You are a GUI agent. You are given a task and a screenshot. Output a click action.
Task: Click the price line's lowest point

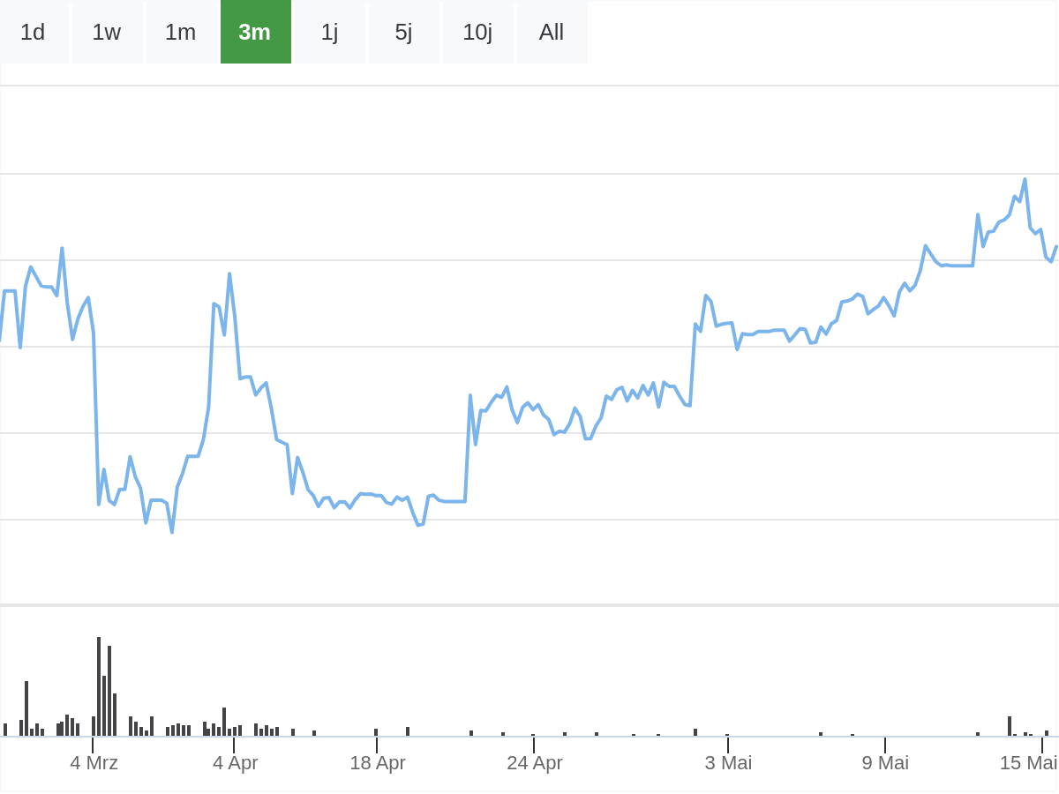pos(172,532)
